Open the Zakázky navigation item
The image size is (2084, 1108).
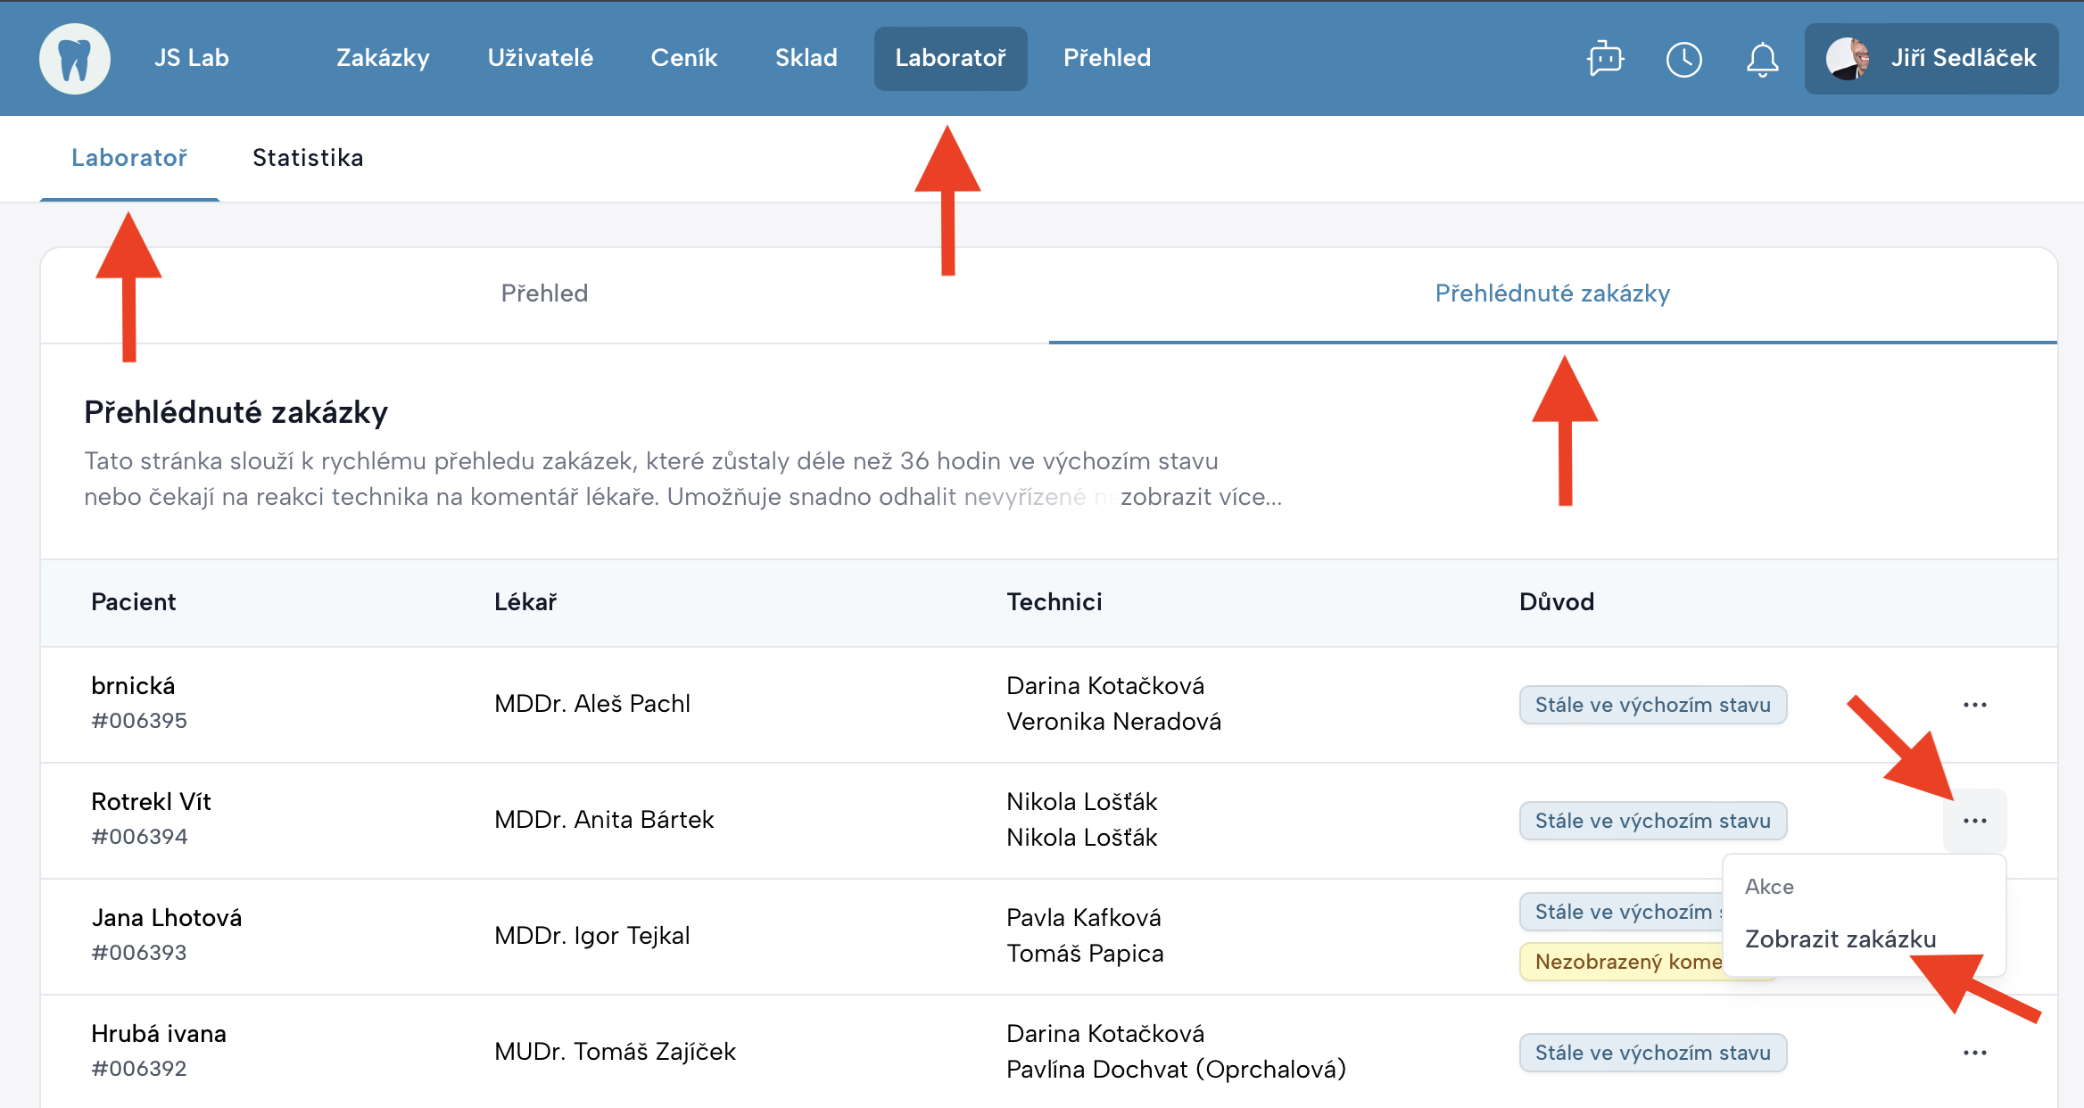(383, 58)
